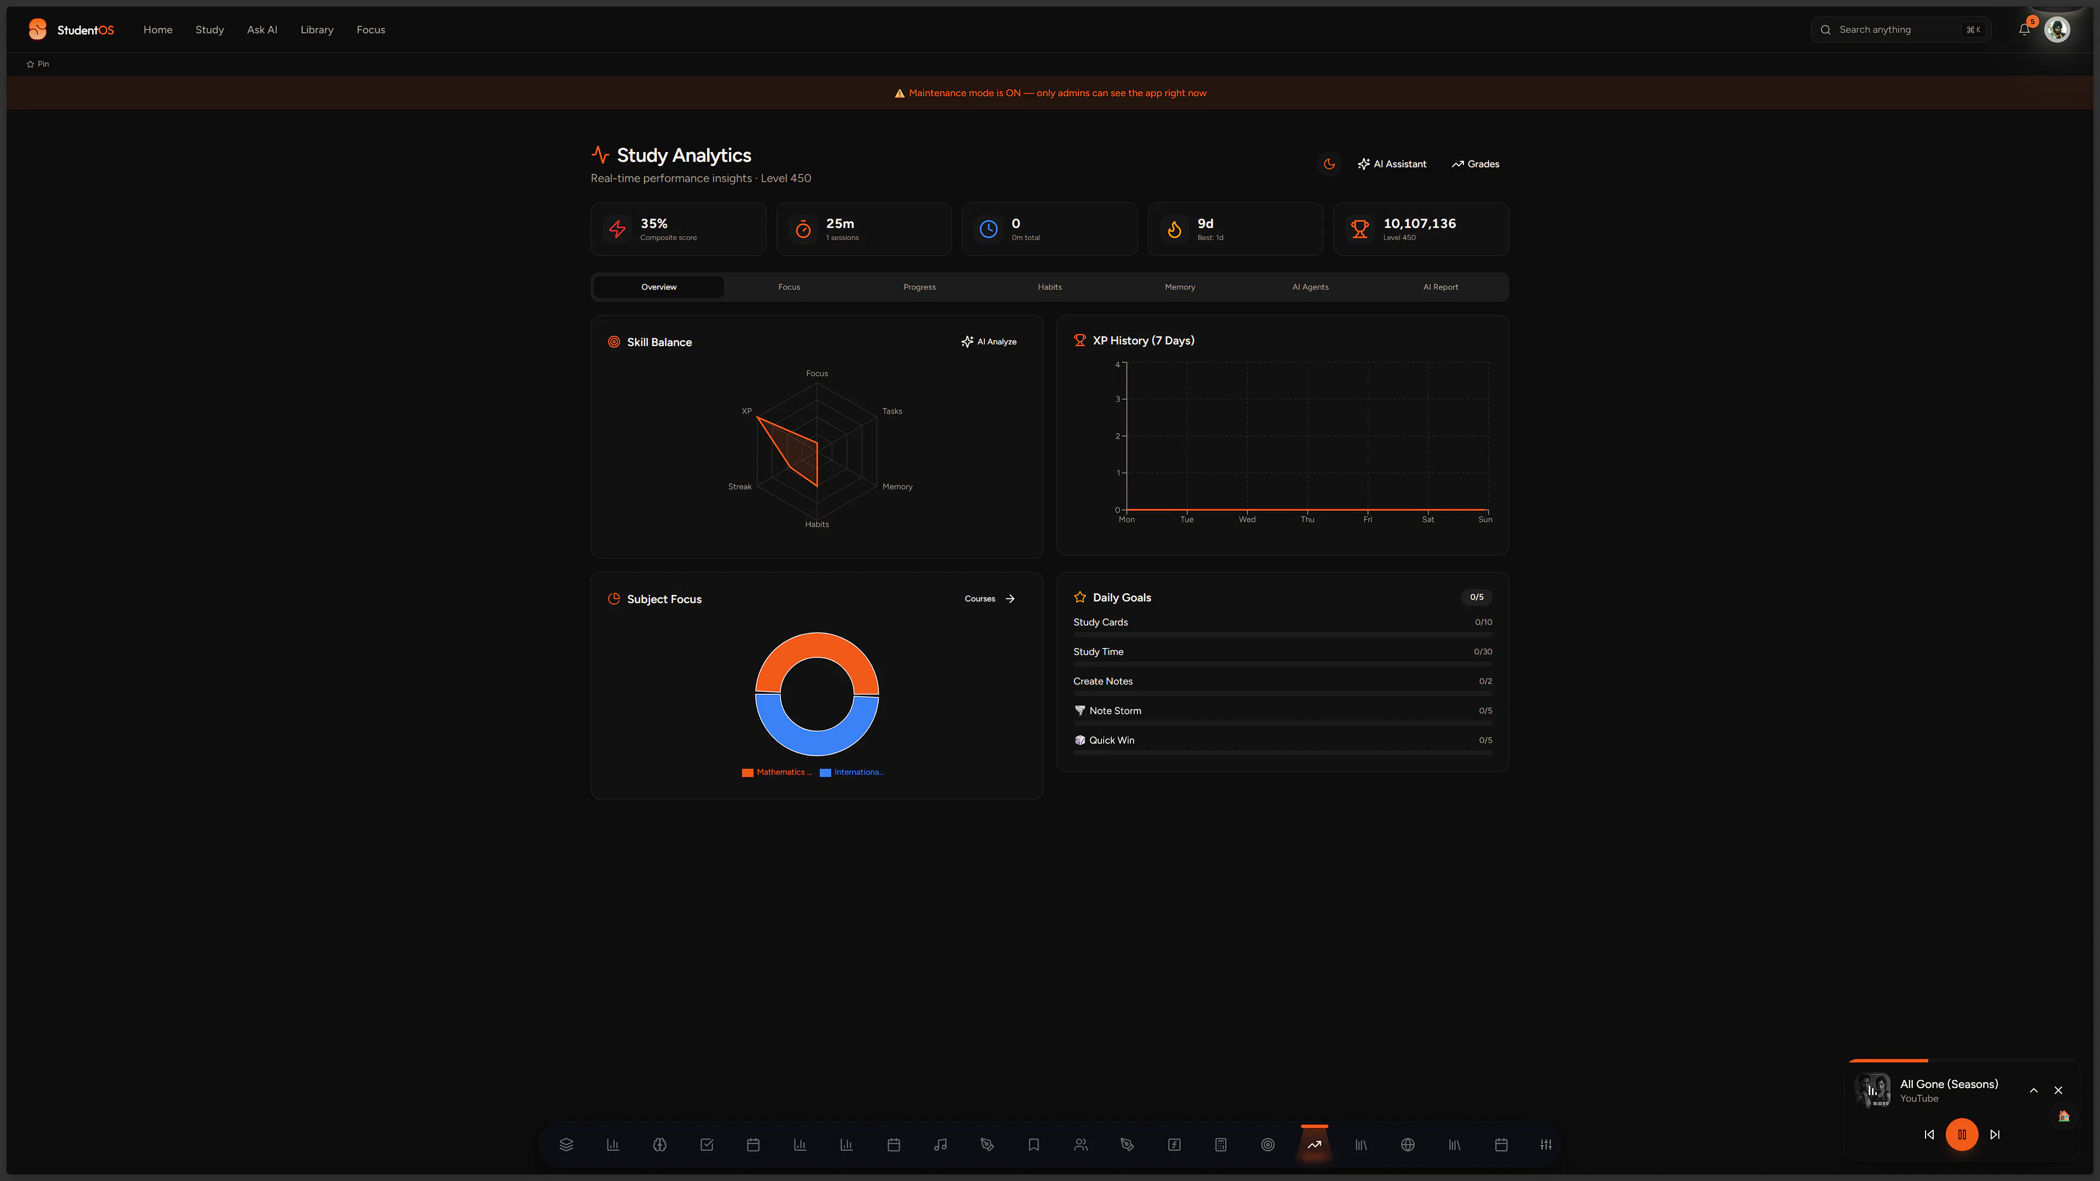Click the trophy icon on XP card
Screen dimensions: 2100x1181
click(x=1360, y=229)
